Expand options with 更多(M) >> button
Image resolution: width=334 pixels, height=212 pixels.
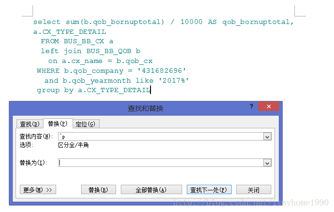pos(38,189)
